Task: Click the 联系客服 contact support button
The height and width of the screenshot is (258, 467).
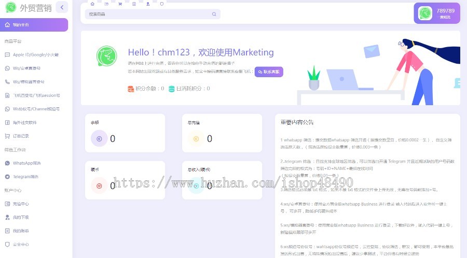Action: pos(269,72)
